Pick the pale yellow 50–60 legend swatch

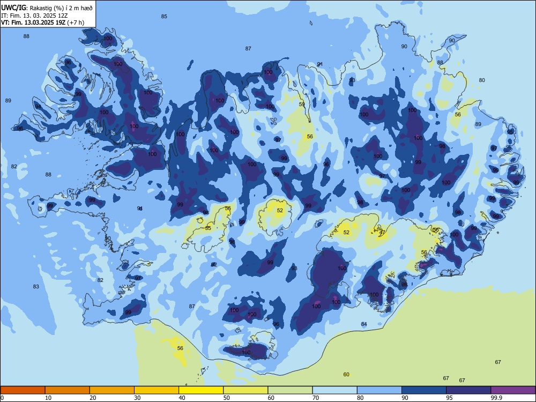[245, 390]
